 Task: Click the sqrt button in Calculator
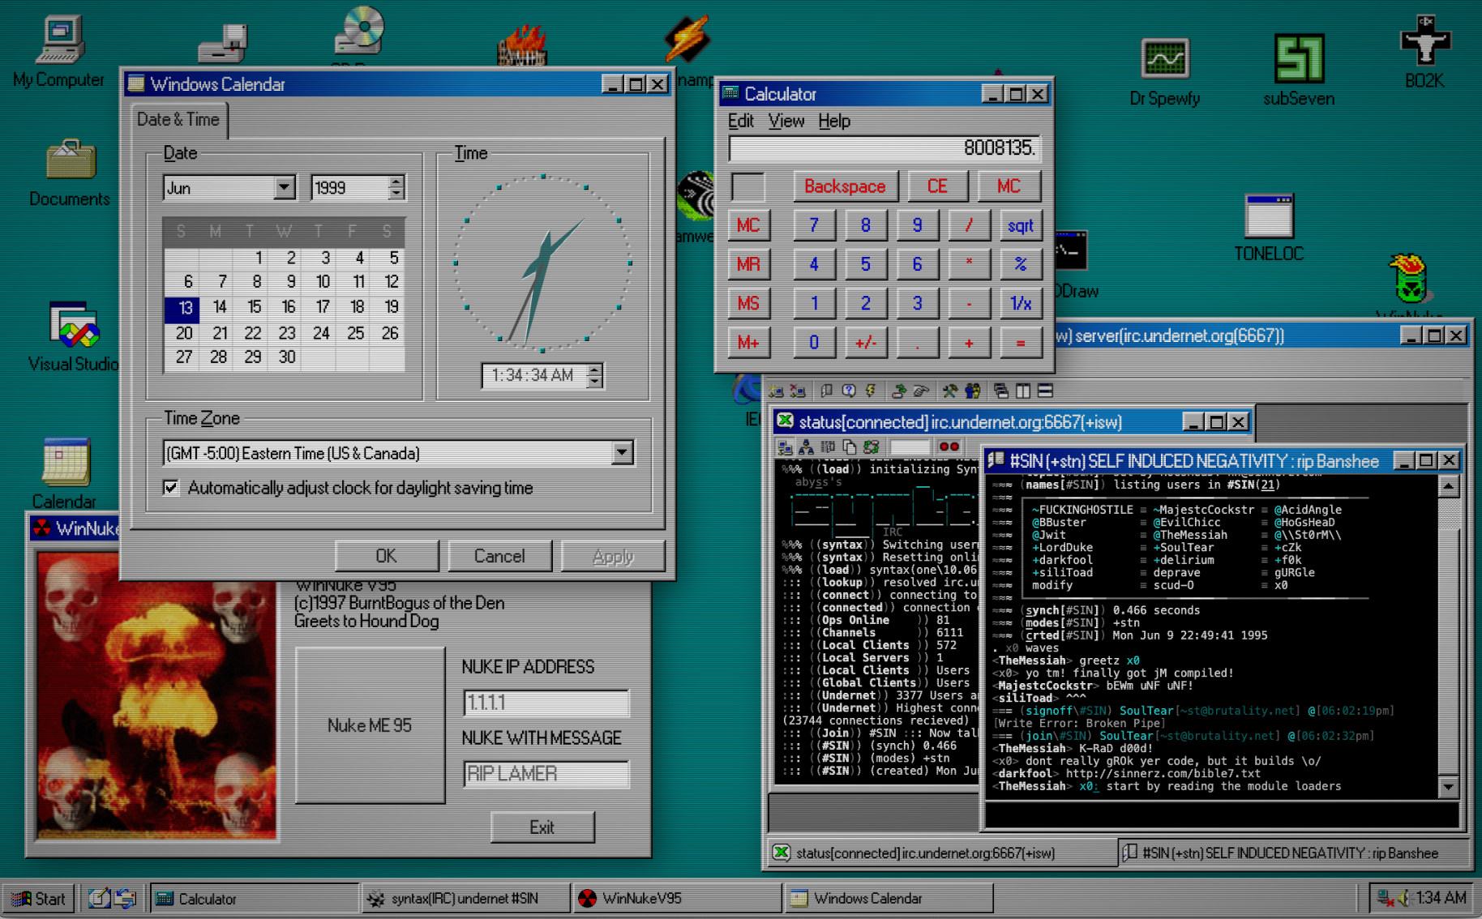pos(1020,225)
